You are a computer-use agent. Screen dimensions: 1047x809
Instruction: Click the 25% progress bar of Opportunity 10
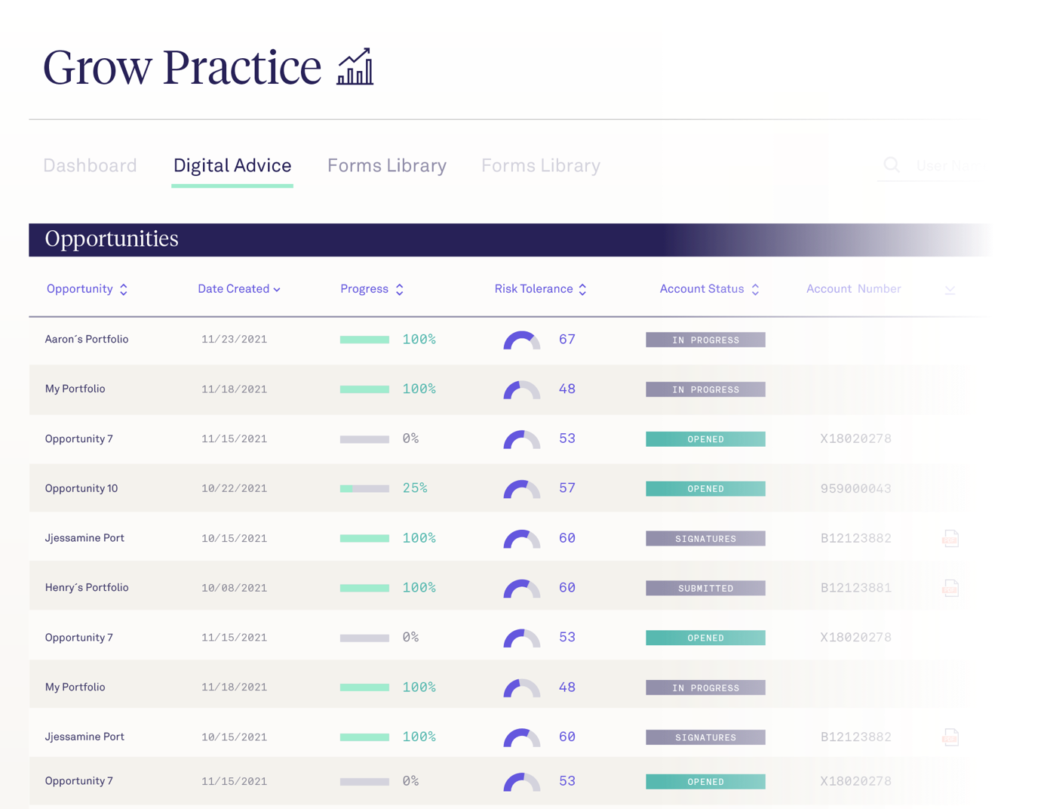(364, 488)
